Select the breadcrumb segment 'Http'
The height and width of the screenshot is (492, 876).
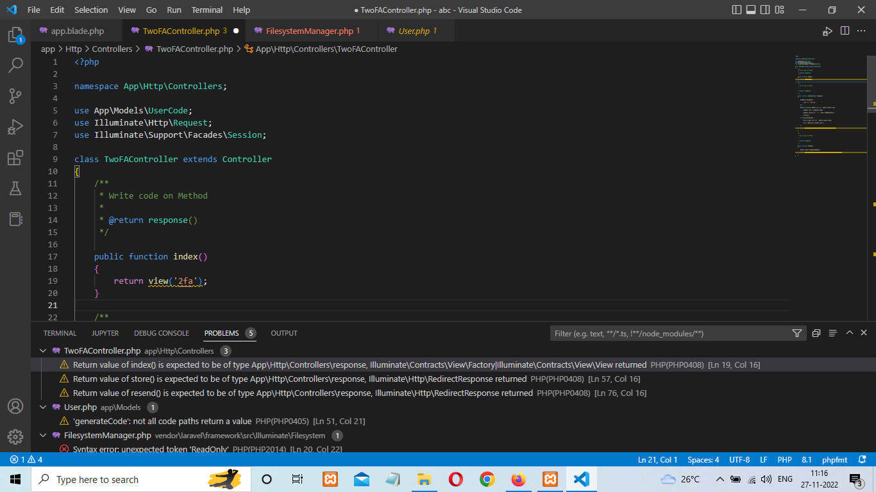pyautogui.click(x=74, y=49)
